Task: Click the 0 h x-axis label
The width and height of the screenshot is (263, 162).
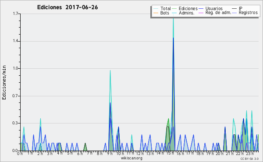Action: click(20, 153)
